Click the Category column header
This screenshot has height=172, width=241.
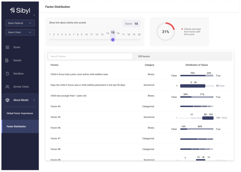[150, 65]
